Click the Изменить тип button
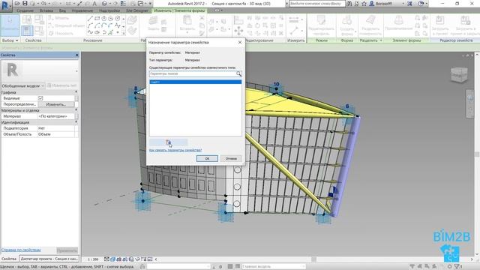This screenshot has width=480, height=270. coord(61,85)
